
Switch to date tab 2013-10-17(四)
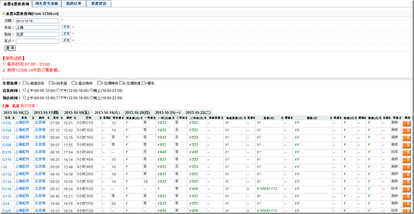coord(46,113)
